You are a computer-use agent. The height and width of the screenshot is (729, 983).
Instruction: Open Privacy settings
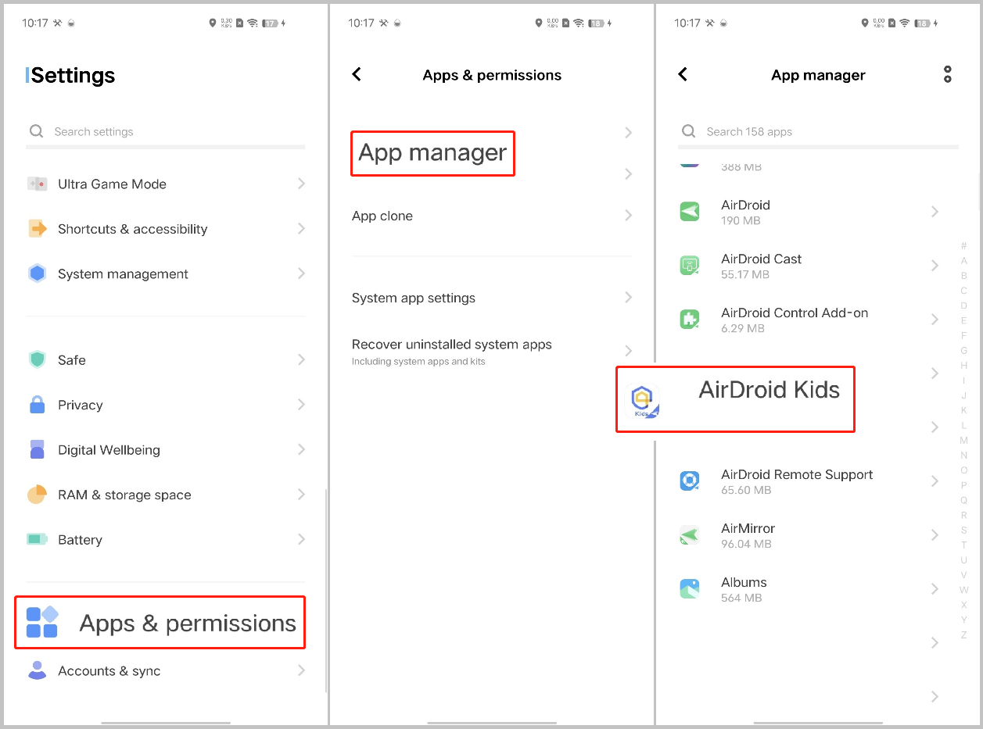point(165,405)
